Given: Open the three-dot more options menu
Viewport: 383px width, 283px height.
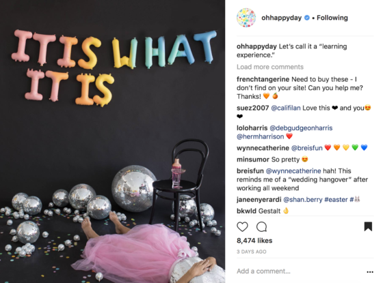Looking at the screenshot, I should (x=370, y=272).
